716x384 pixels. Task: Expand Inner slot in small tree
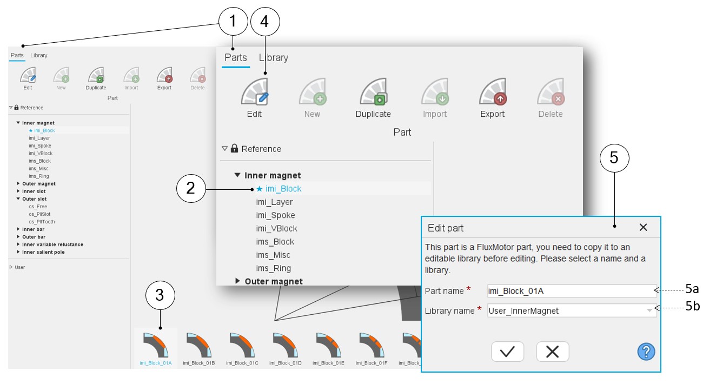18,191
